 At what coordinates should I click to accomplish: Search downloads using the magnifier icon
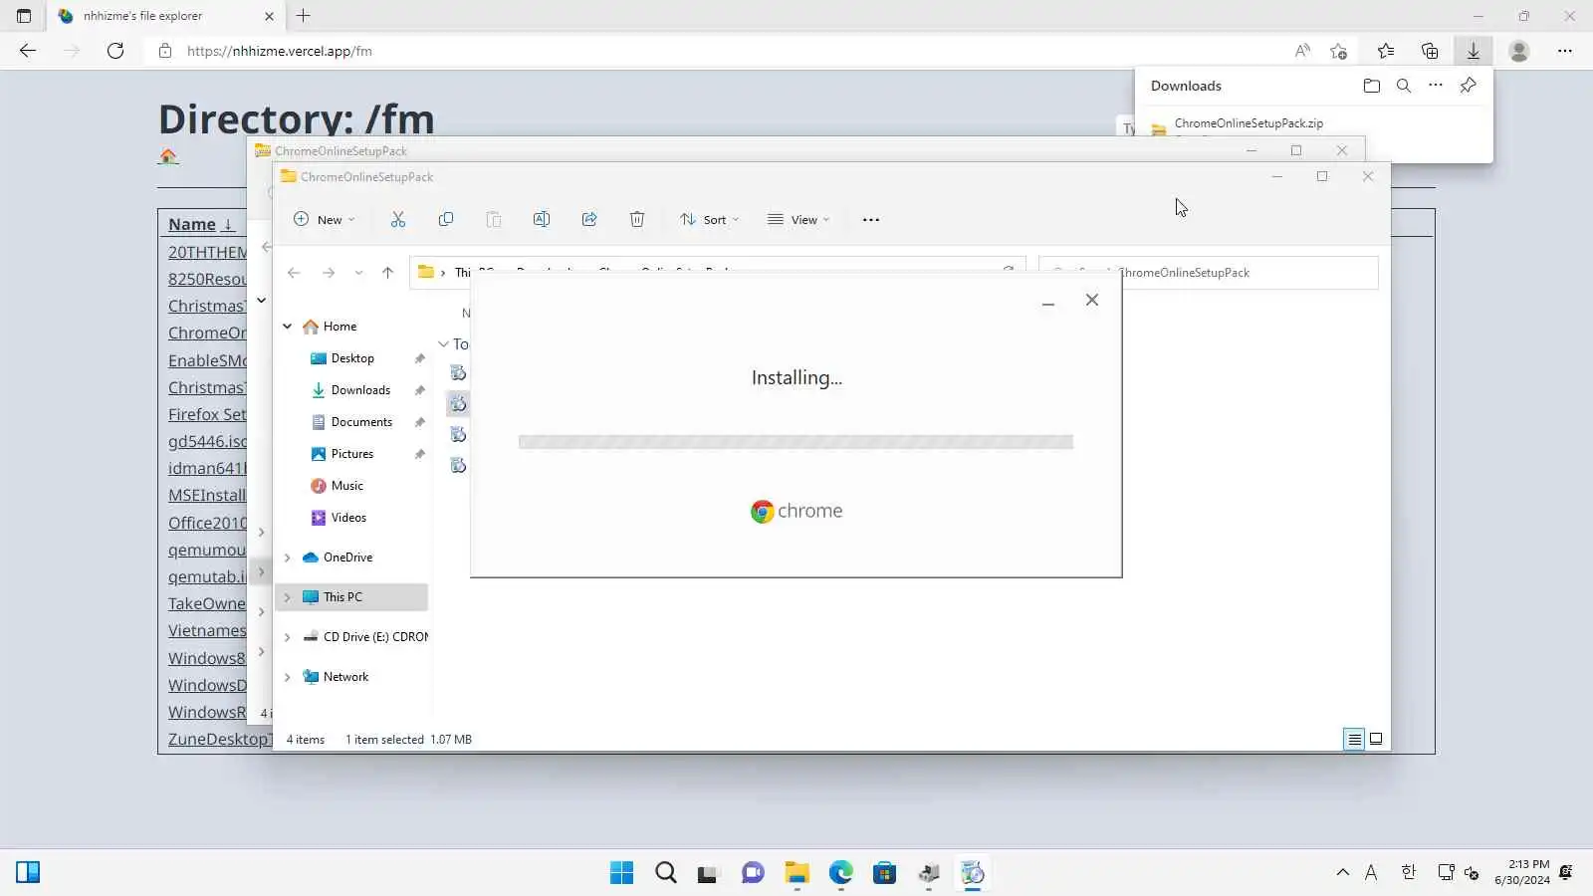tap(1404, 86)
